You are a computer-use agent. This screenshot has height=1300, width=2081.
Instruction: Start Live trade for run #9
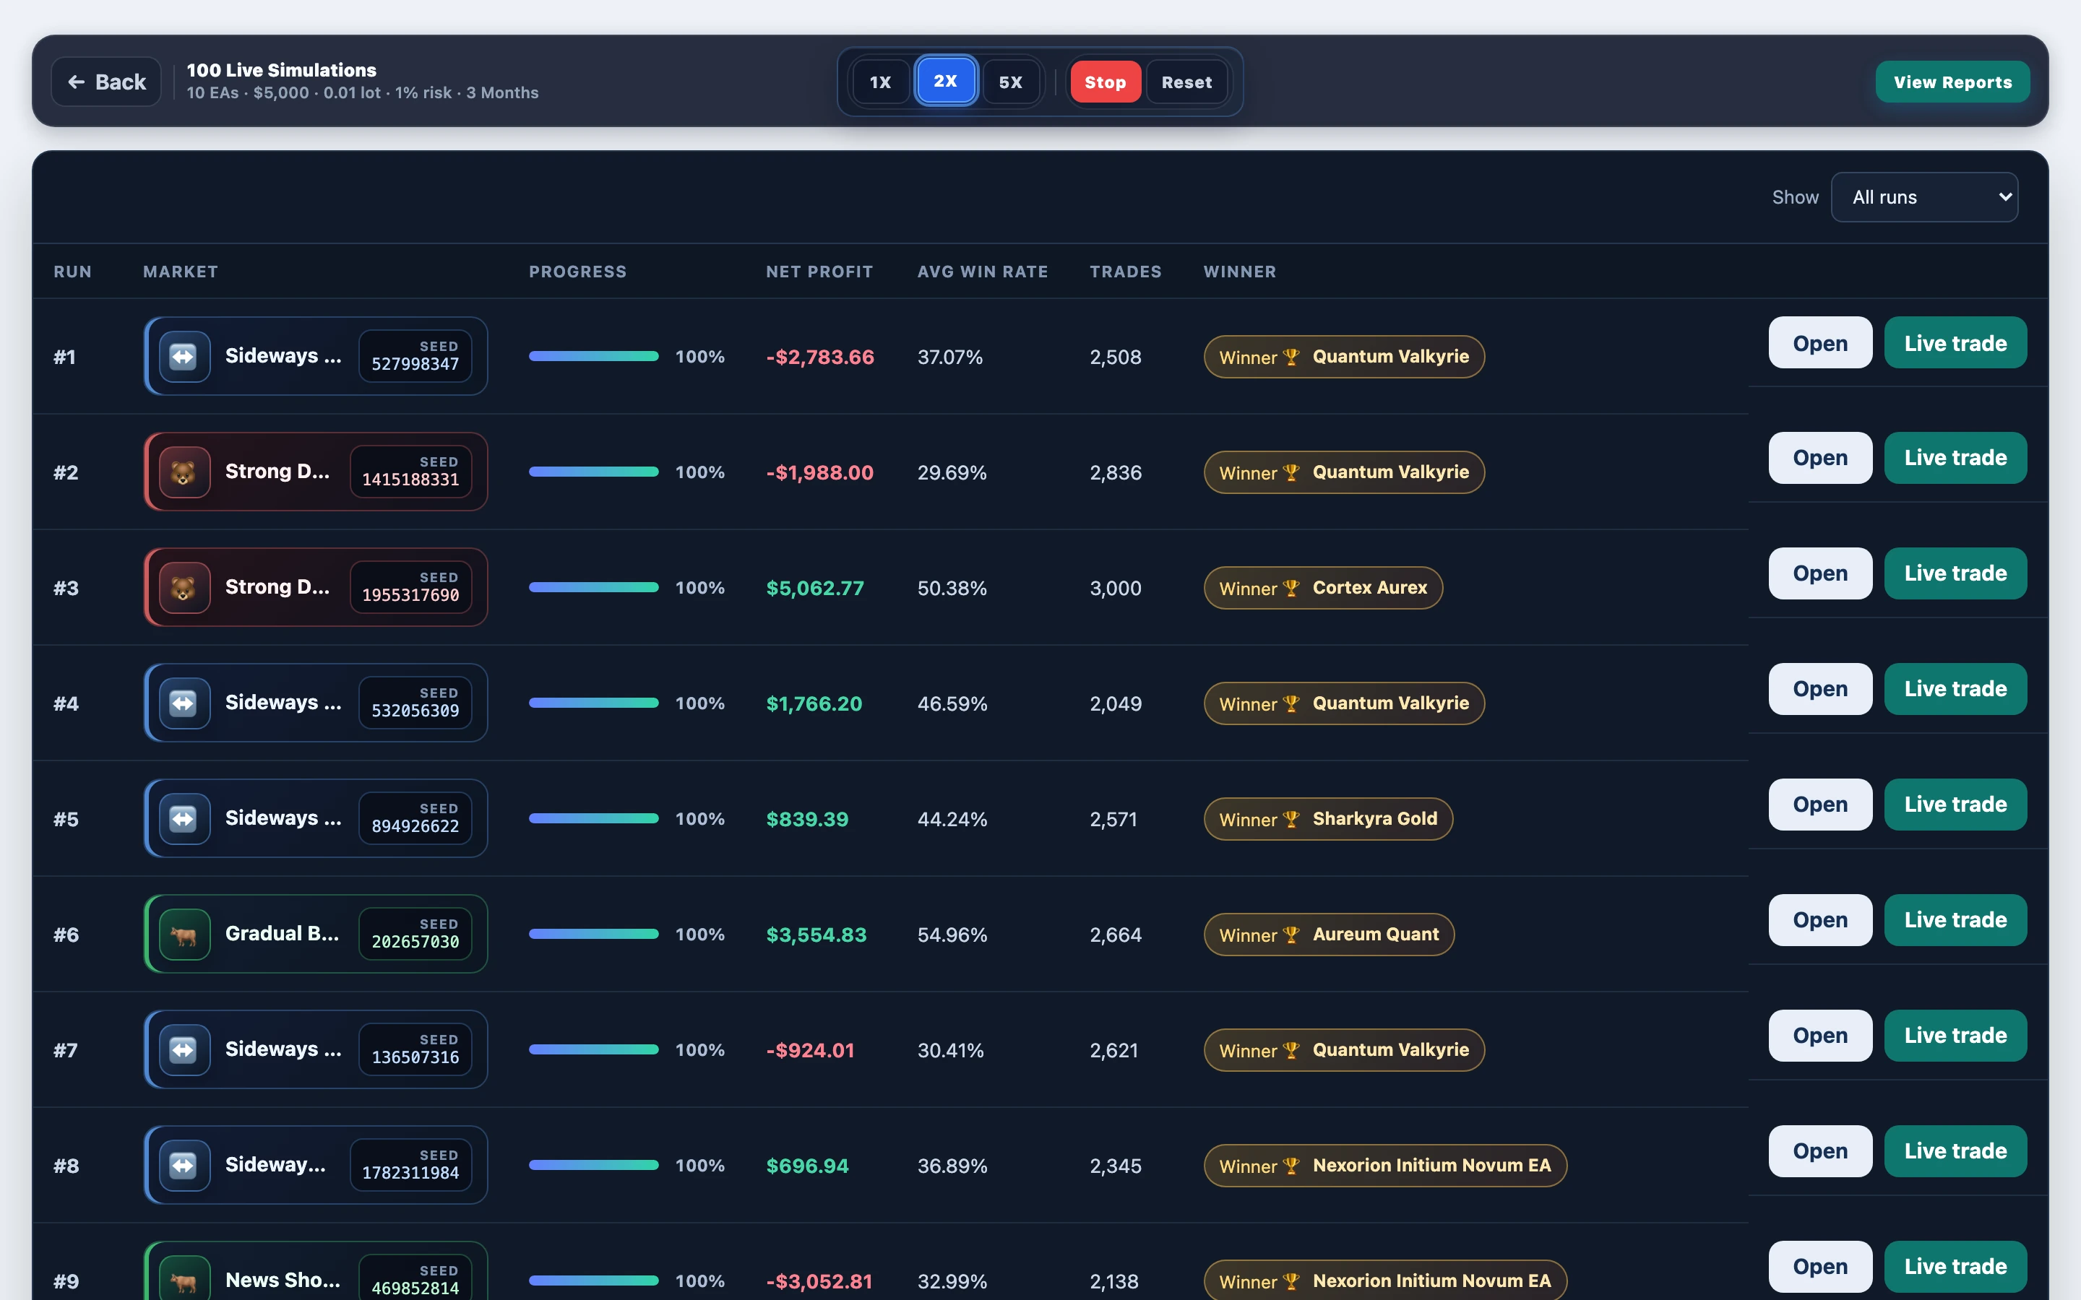click(1955, 1267)
